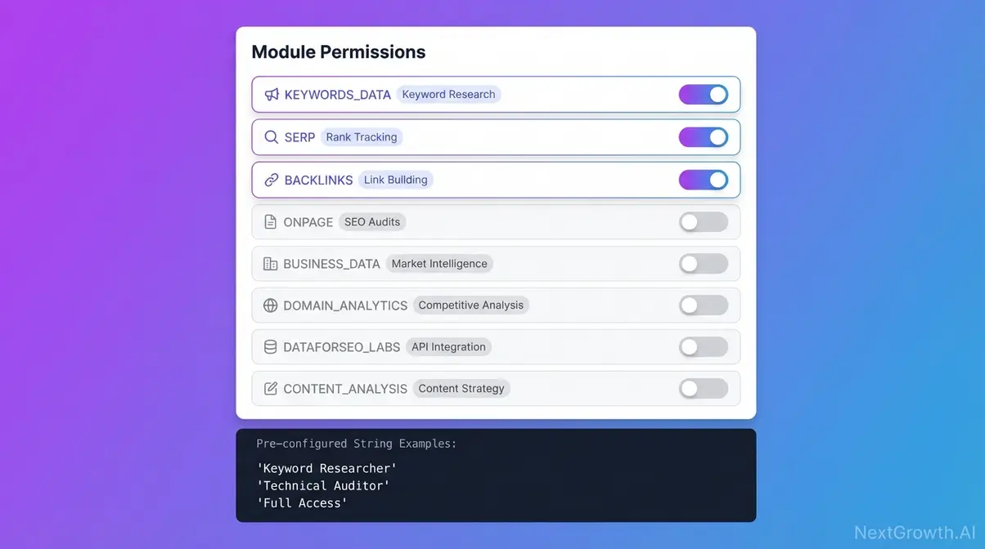Disable the BACKLINKS toggle
985x549 pixels.
(704, 179)
